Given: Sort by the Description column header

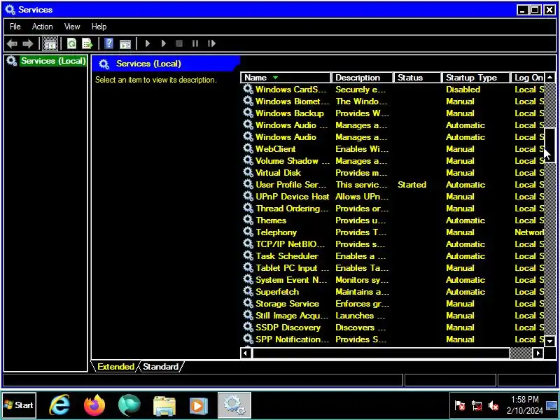Looking at the screenshot, I should (362, 78).
